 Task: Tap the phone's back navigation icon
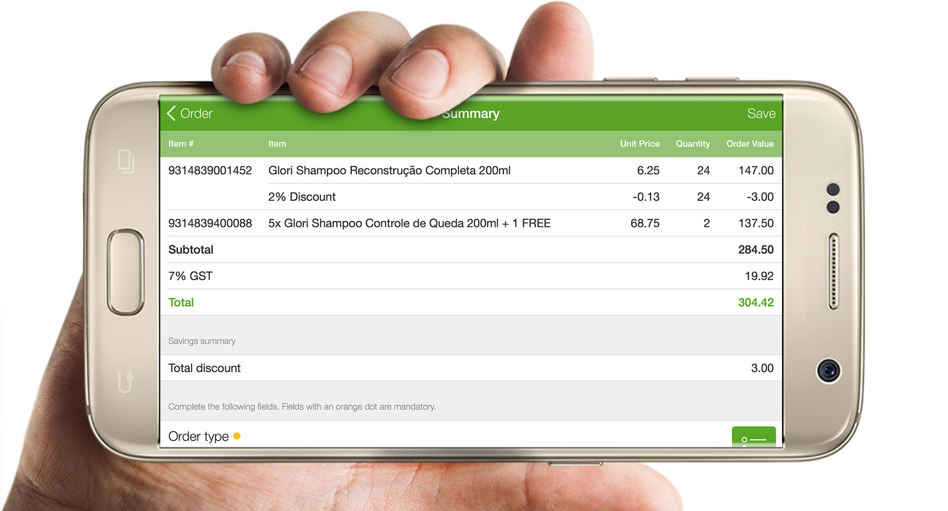pyautogui.click(x=126, y=381)
